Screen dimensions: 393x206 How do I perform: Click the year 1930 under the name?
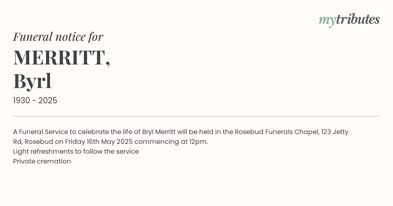(22, 101)
